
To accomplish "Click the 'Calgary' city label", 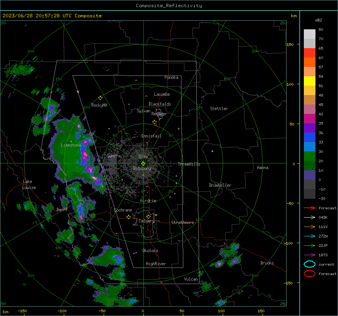I will click(x=146, y=221).
